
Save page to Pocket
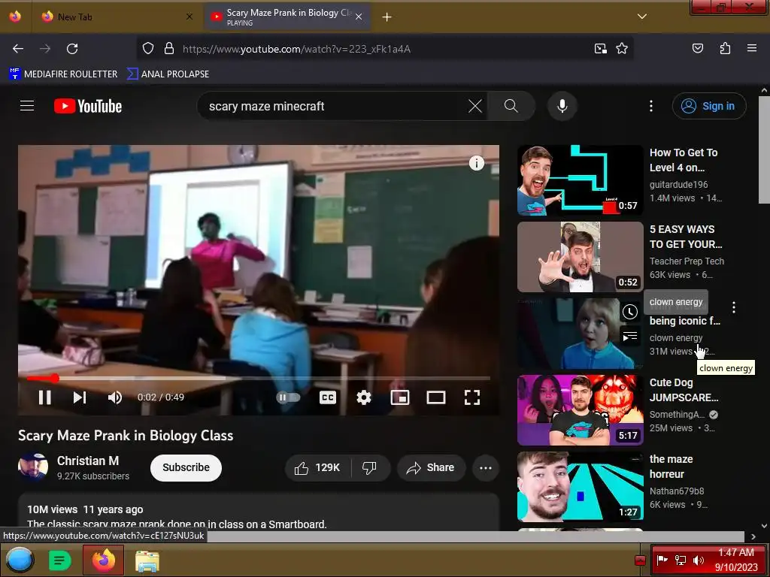click(697, 49)
